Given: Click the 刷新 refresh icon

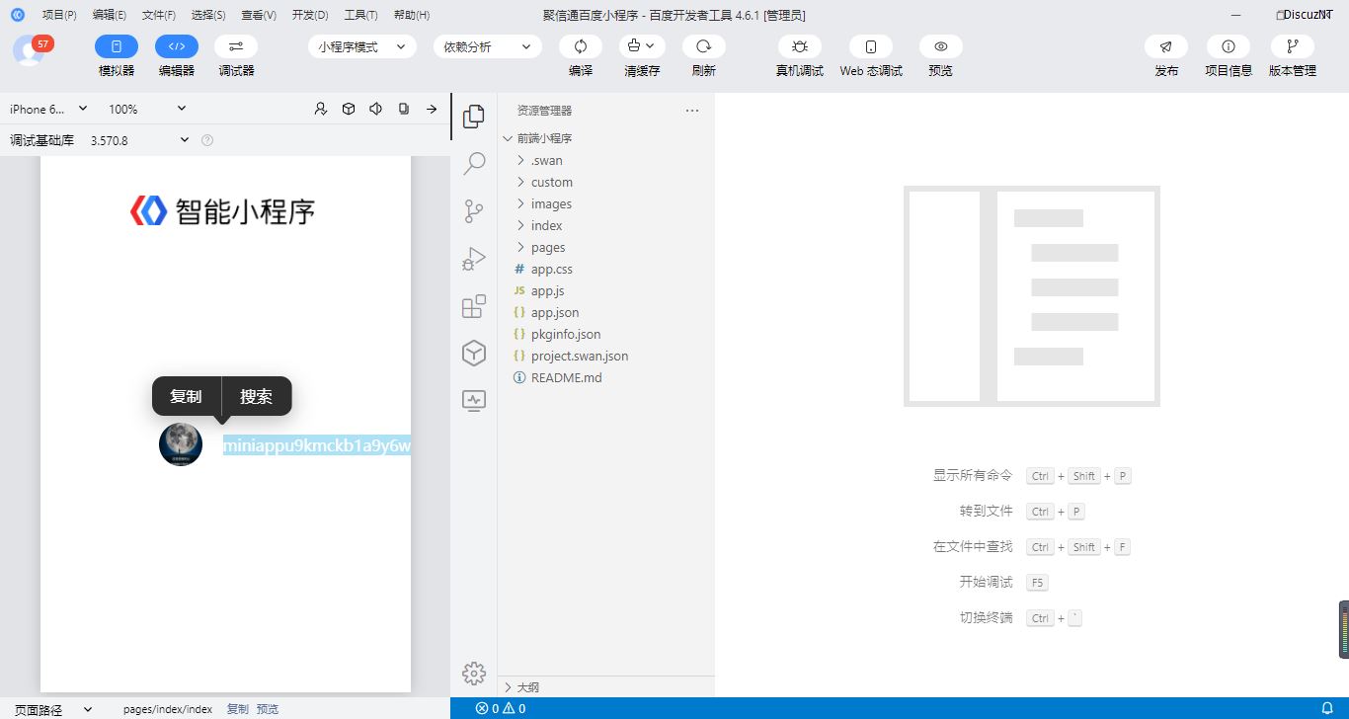Looking at the screenshot, I should click(703, 47).
